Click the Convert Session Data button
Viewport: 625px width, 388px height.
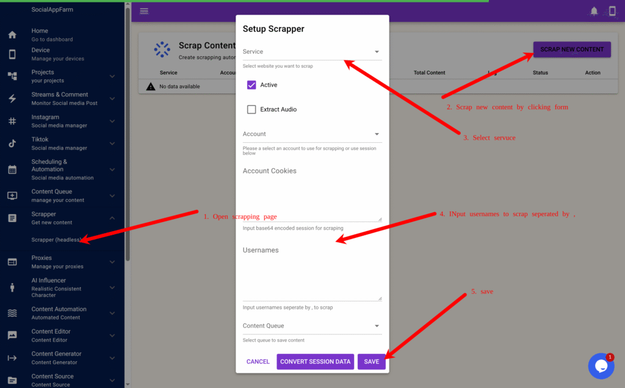coord(315,361)
